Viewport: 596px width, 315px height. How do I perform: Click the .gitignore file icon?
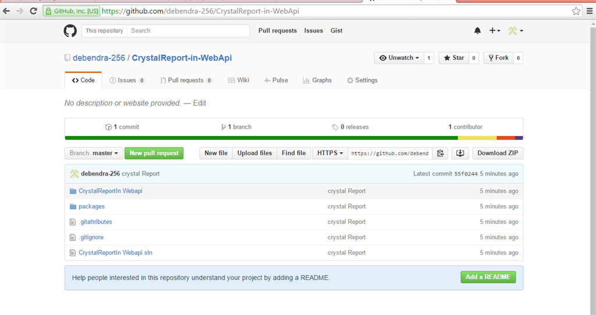click(x=73, y=238)
